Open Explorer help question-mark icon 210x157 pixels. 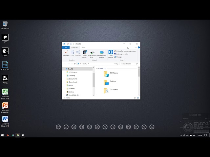click(139, 47)
